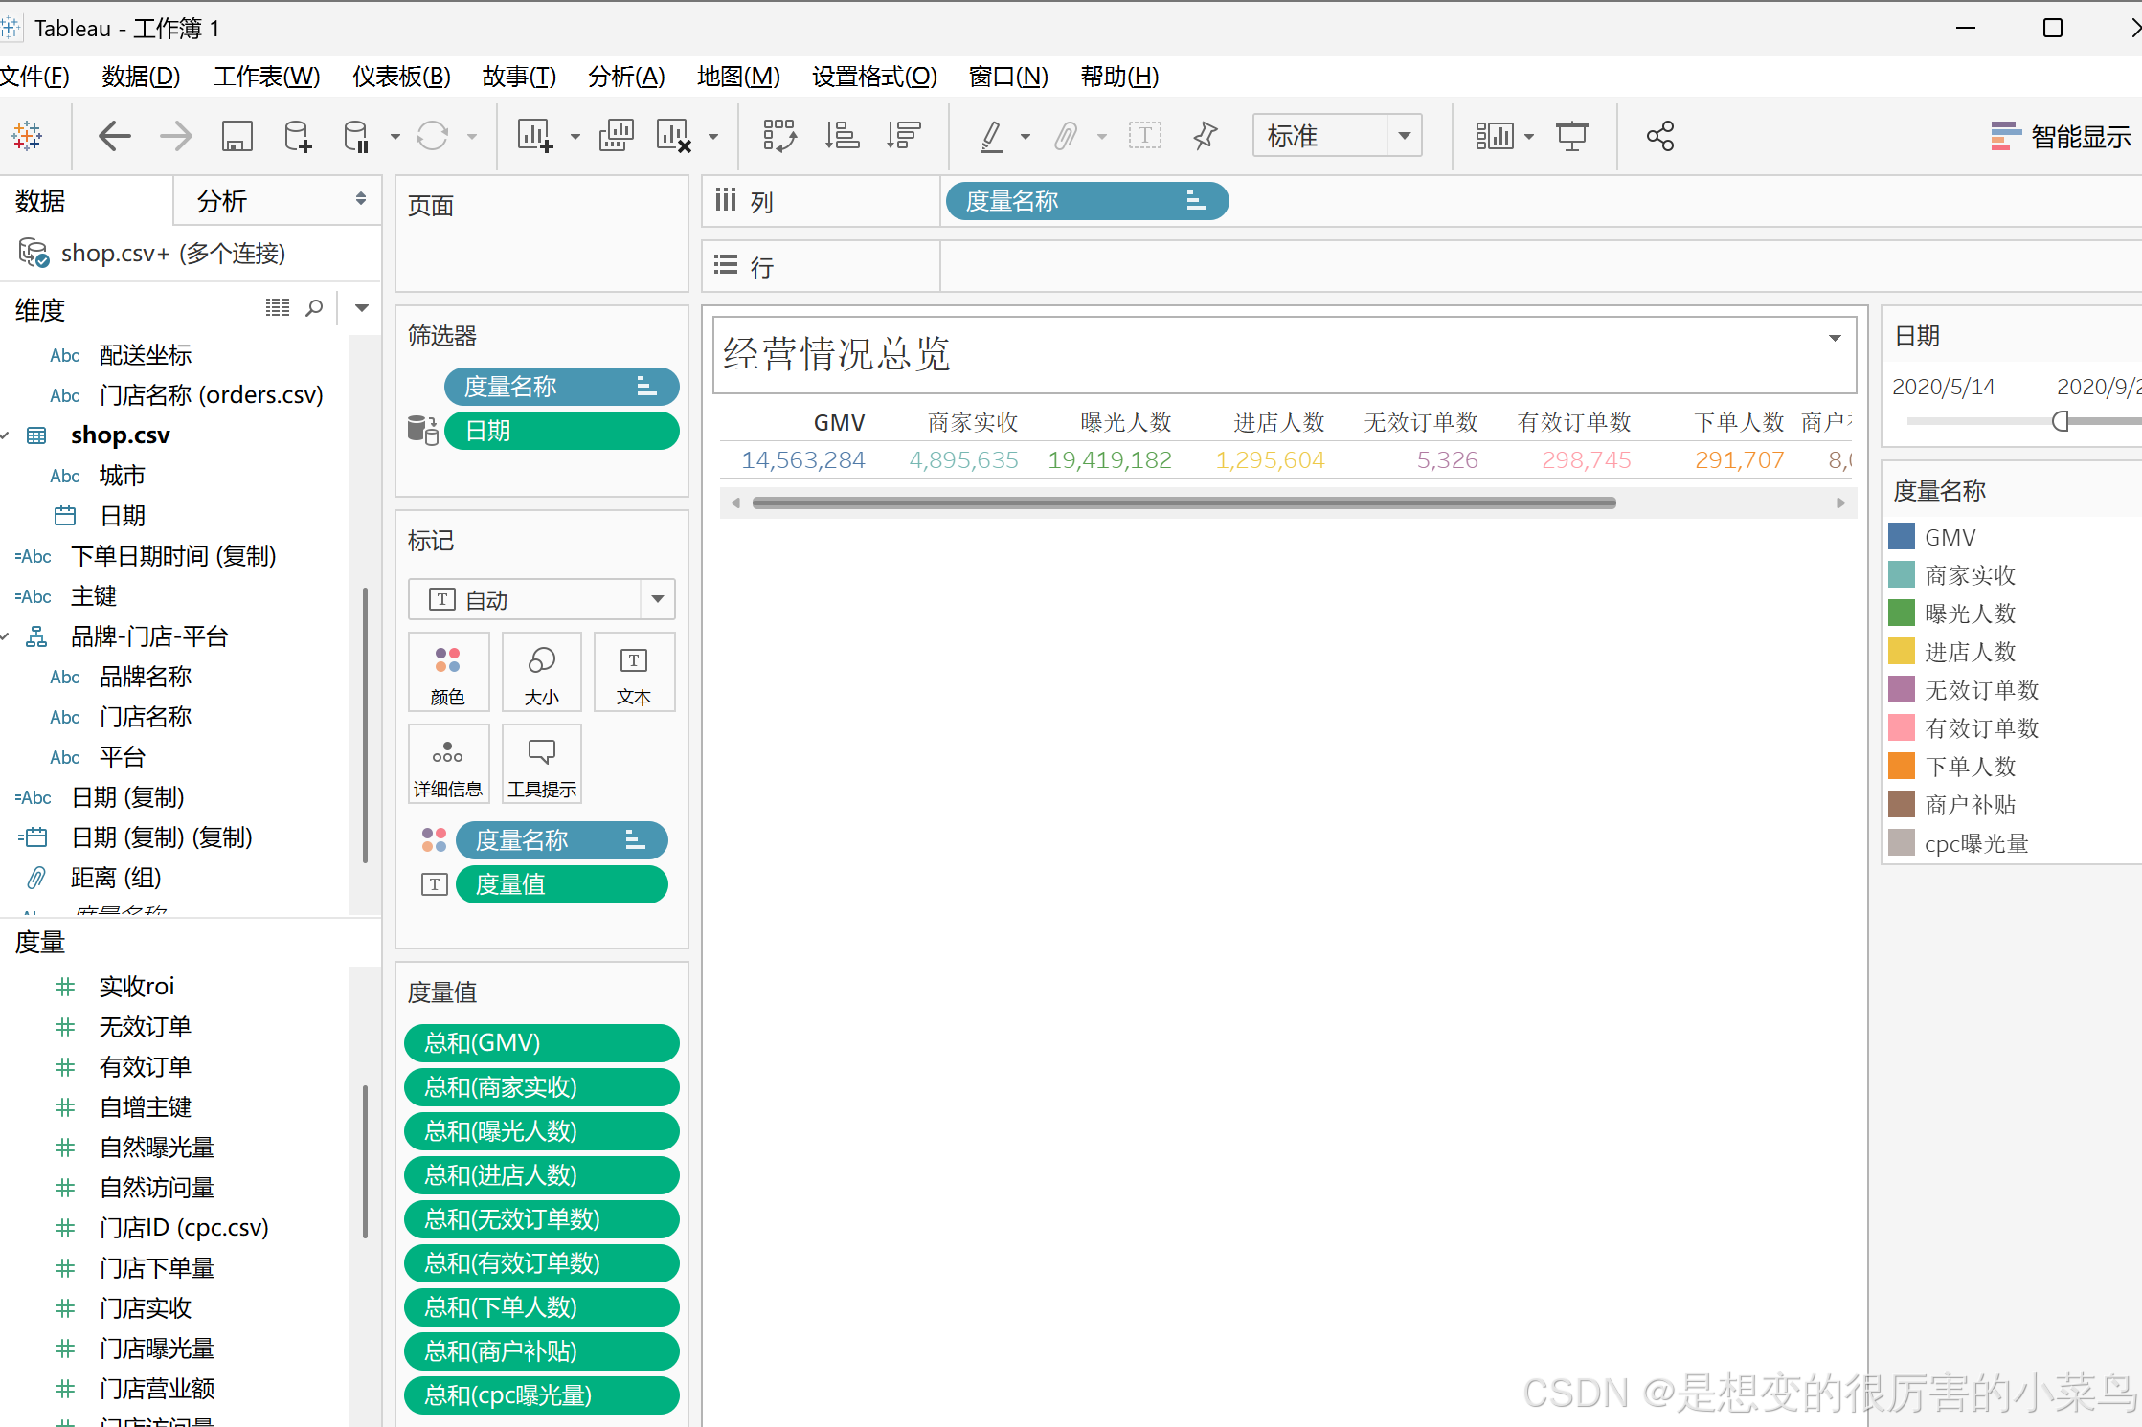2142x1427 pixels.
Task: Click the 日期 filter slider handle
Action: (2060, 421)
